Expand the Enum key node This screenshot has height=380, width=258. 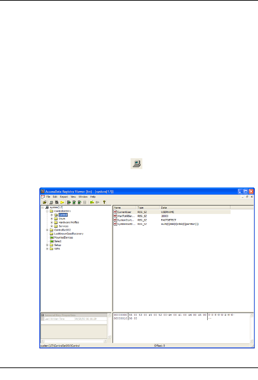pyautogui.click(x=52, y=219)
